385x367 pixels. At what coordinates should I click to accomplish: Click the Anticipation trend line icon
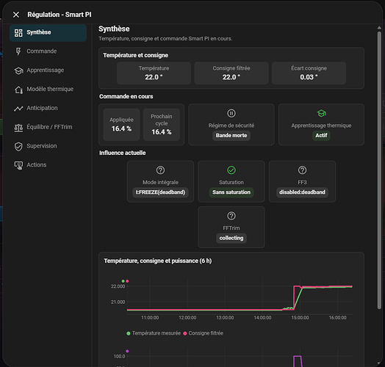(x=18, y=109)
